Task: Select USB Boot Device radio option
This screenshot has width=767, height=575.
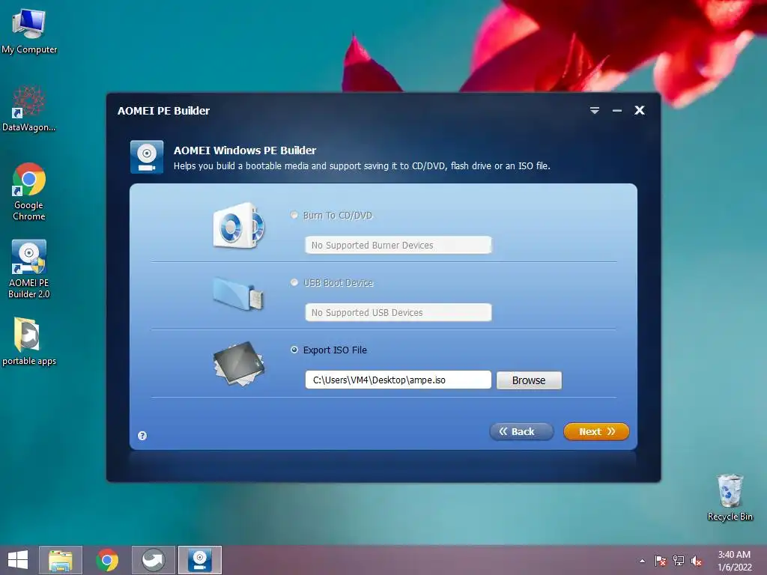Action: point(294,282)
